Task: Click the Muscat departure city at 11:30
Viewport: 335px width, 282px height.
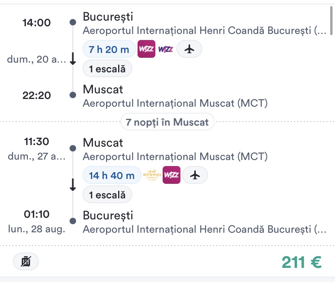Action: (103, 143)
